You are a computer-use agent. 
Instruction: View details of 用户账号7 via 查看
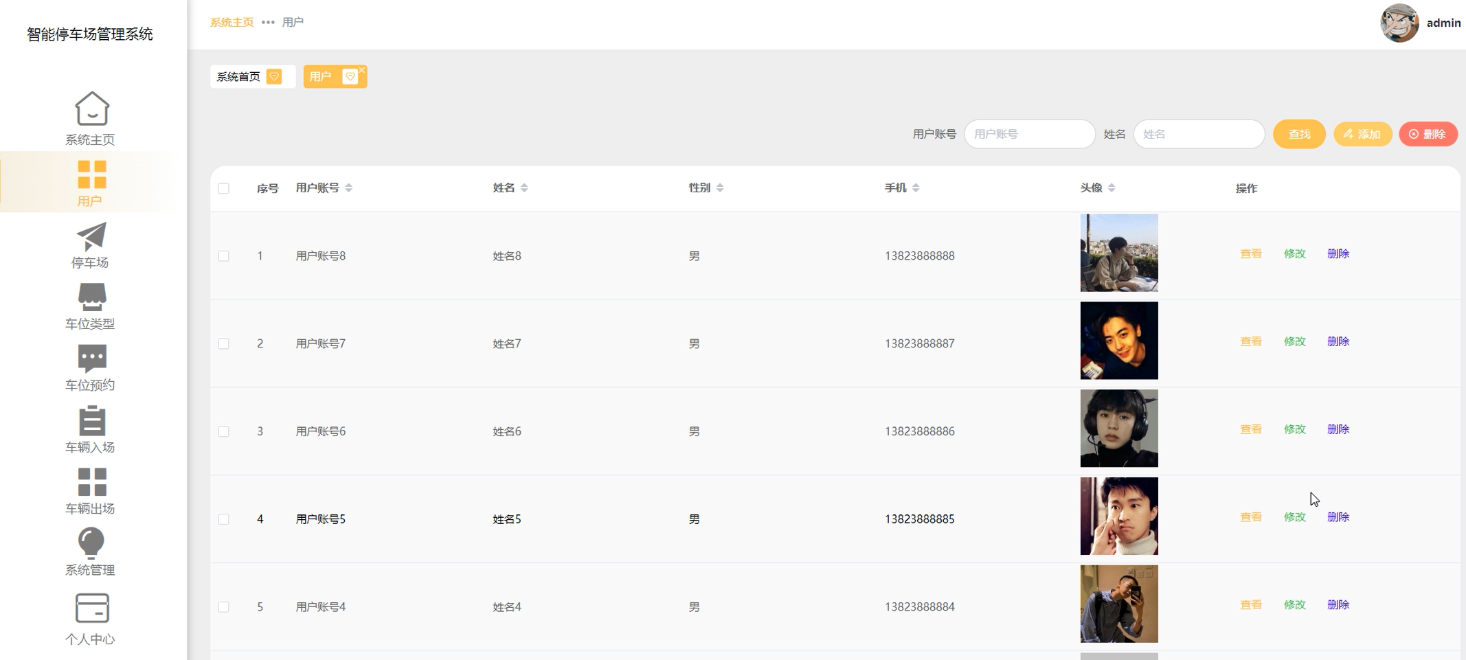1251,341
